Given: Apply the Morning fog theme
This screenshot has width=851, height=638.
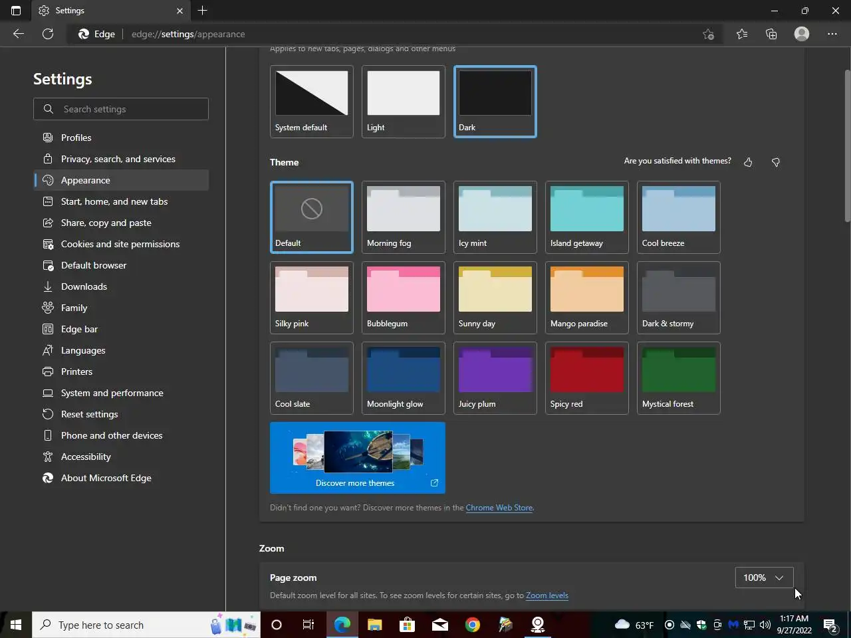Looking at the screenshot, I should pyautogui.click(x=403, y=217).
